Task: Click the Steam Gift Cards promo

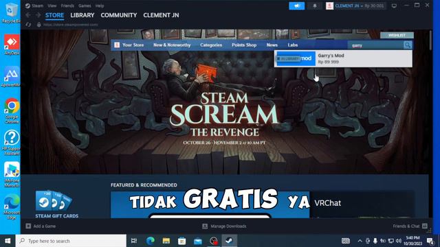Action: [x=56, y=204]
